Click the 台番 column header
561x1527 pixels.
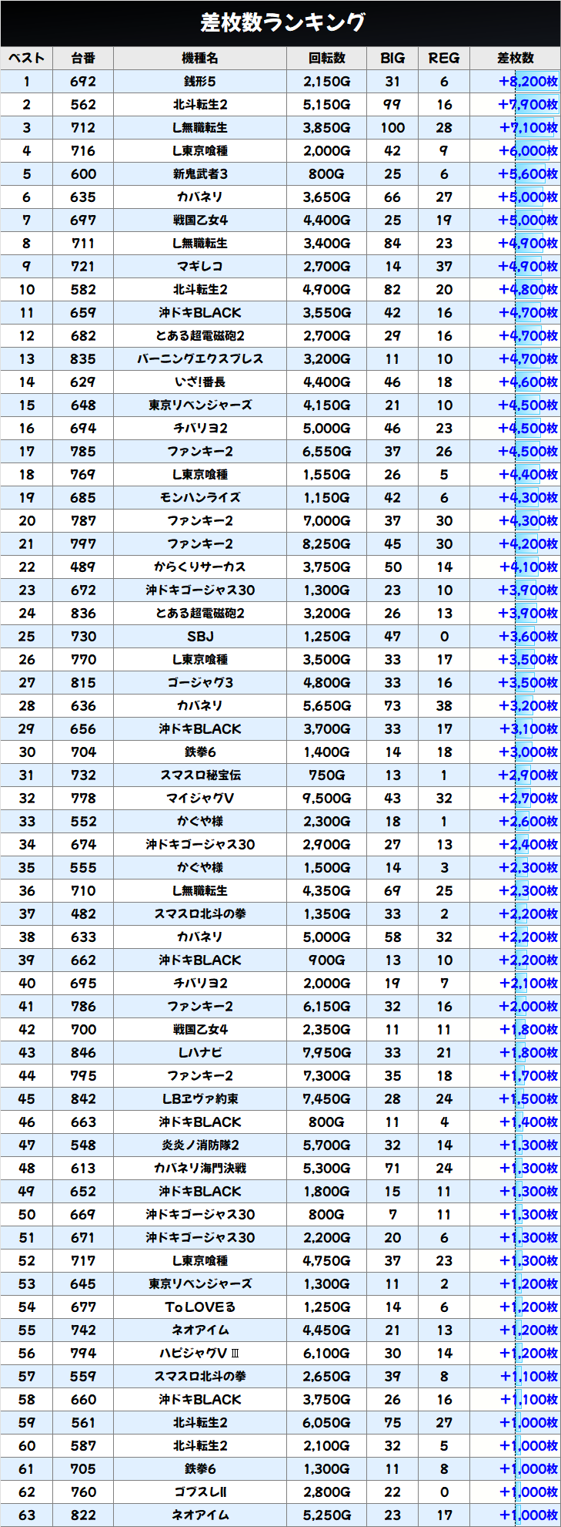pos(83,59)
